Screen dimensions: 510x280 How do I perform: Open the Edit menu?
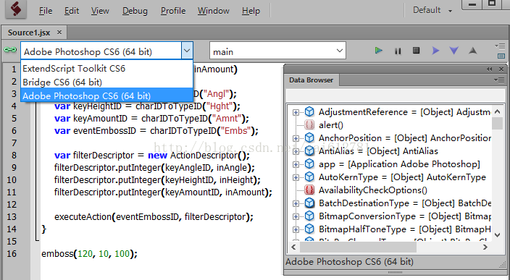[72, 11]
